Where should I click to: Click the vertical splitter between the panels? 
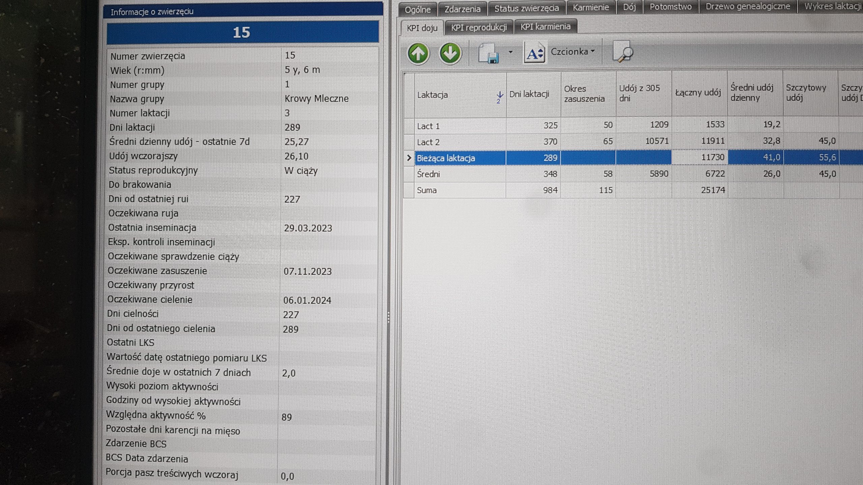tap(389, 317)
